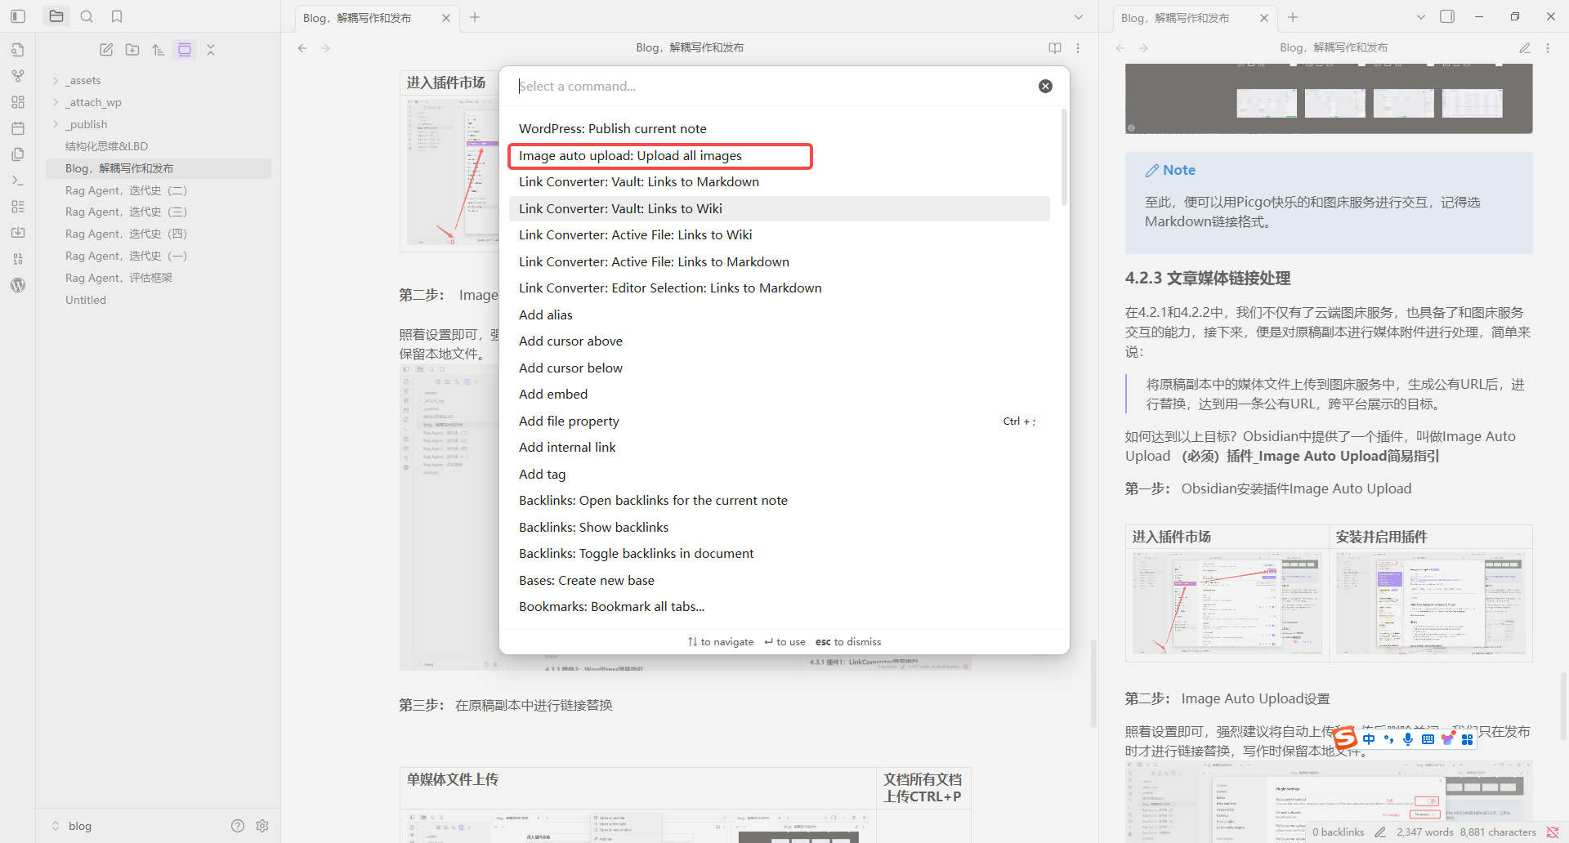This screenshot has width=1569, height=843.
Task: Open the WordPress ribbon icon
Action: click(18, 285)
